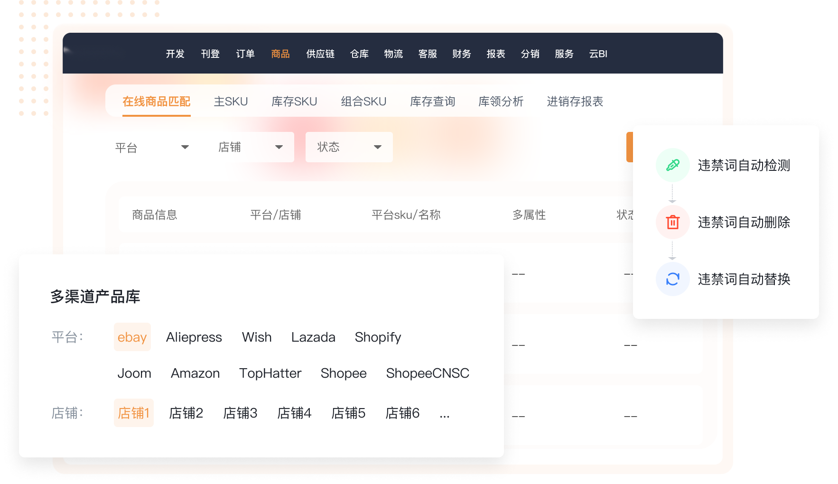Click the blue refresh replace icon
The width and height of the screenshot is (838, 484).
[x=672, y=279]
